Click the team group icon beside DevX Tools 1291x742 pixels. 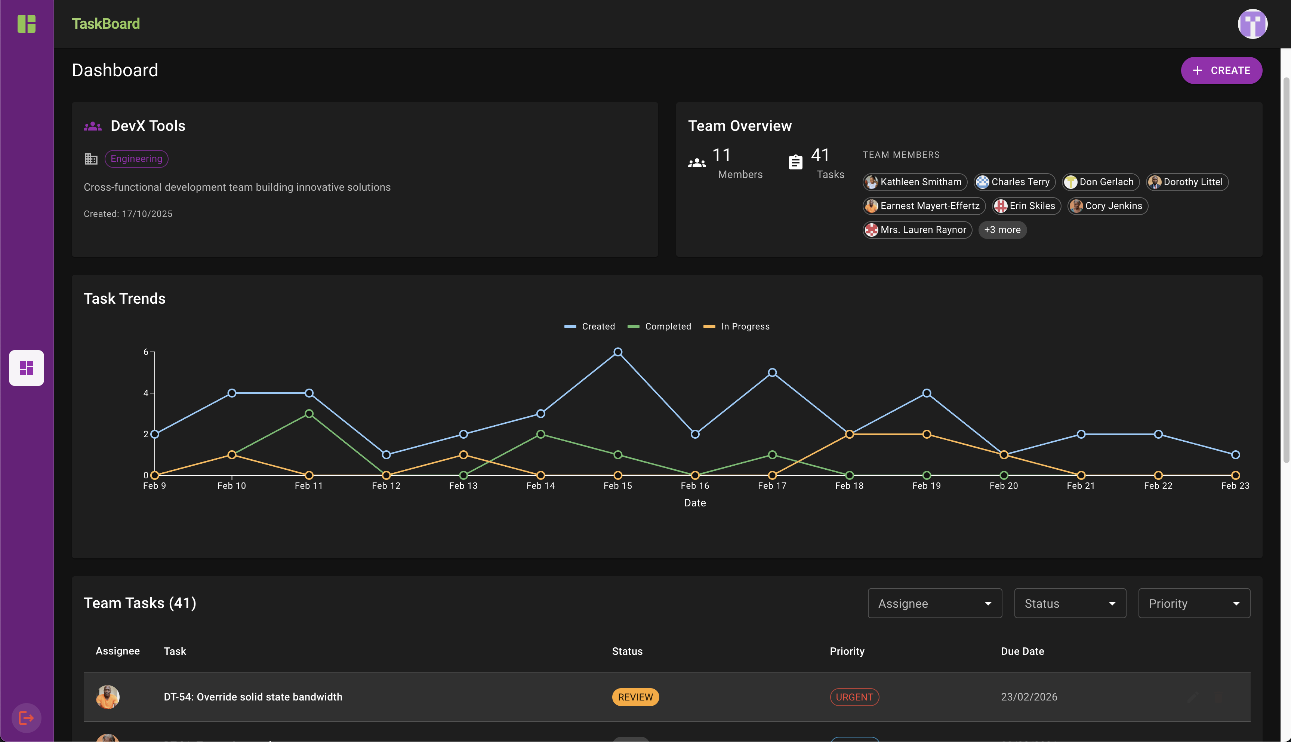(x=93, y=126)
